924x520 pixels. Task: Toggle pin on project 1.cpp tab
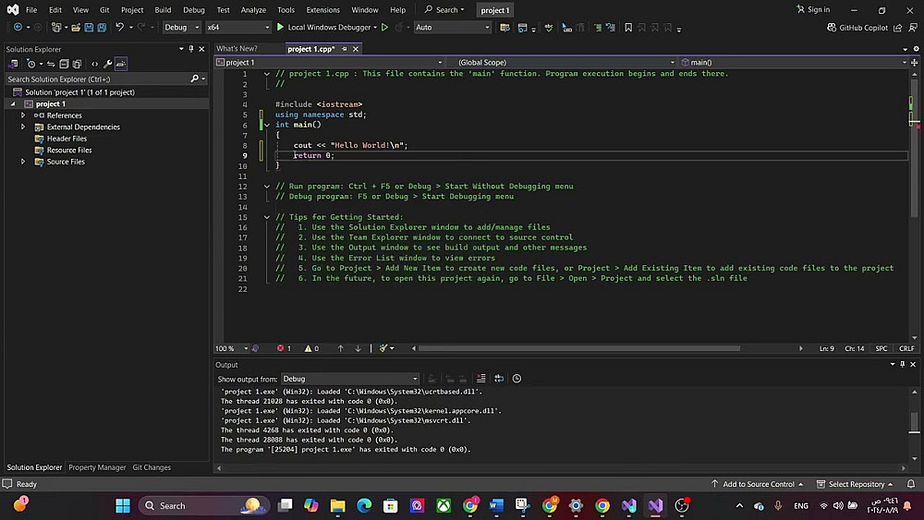345,49
